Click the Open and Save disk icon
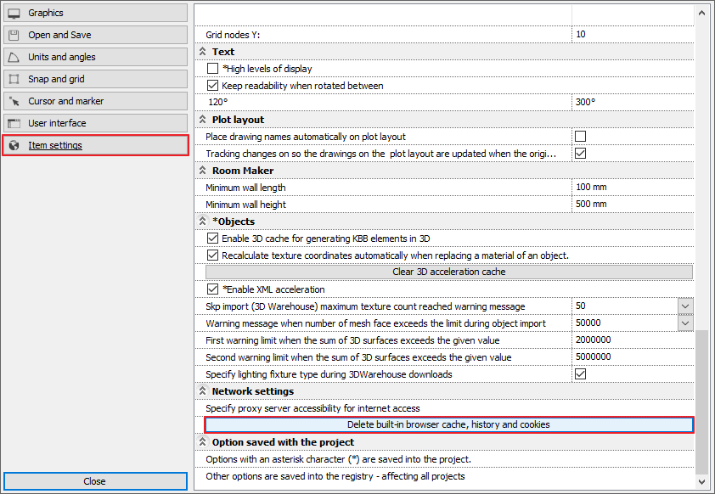 [14, 35]
